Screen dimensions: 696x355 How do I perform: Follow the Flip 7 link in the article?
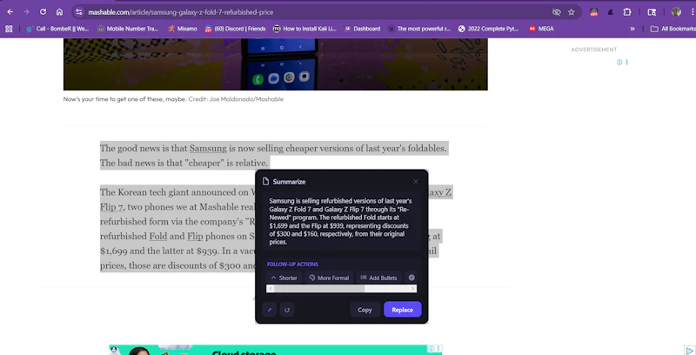(111, 207)
